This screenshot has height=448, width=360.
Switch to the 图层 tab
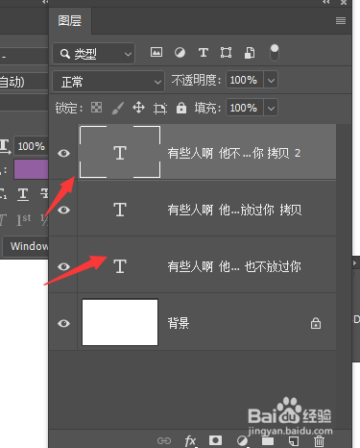click(x=70, y=21)
